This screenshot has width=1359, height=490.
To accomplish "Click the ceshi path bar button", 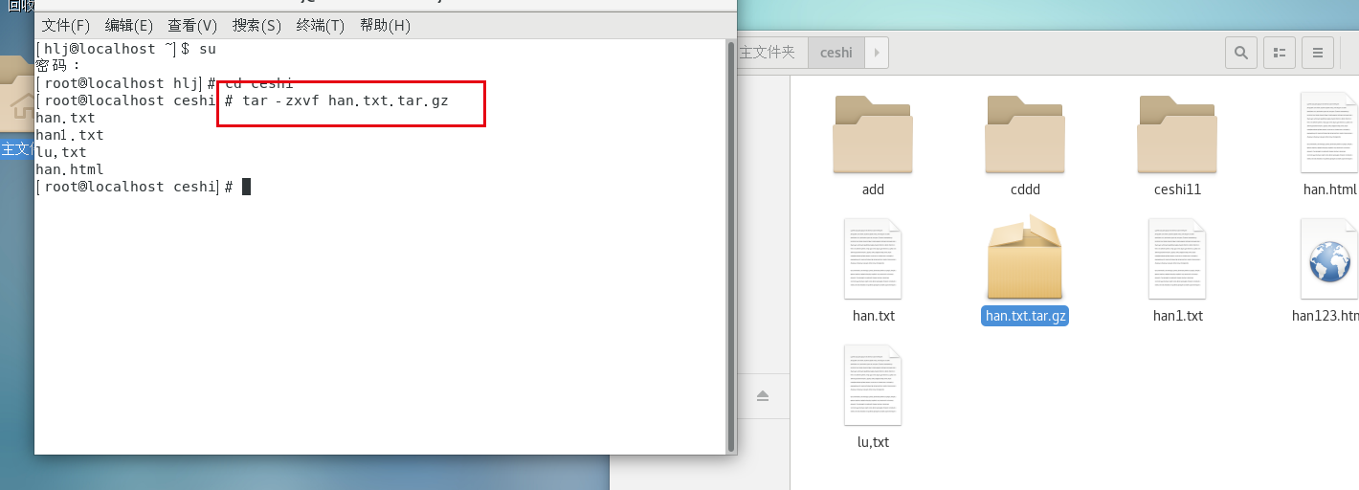I will [836, 53].
